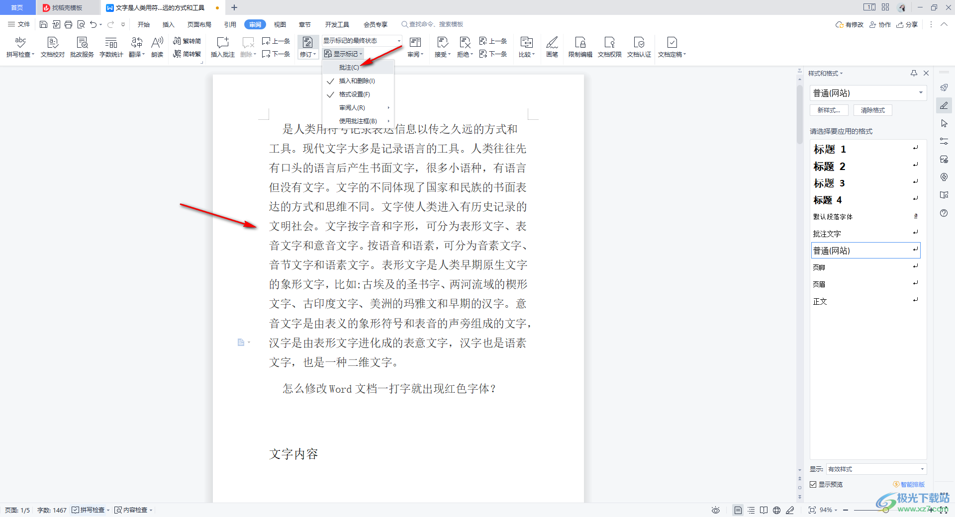The width and height of the screenshot is (955, 517).
Task: Open the 批改服务 correction service
Action: pos(82,47)
